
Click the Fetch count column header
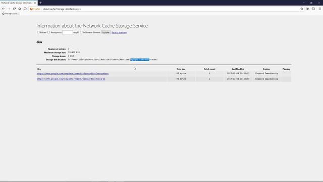click(209, 69)
